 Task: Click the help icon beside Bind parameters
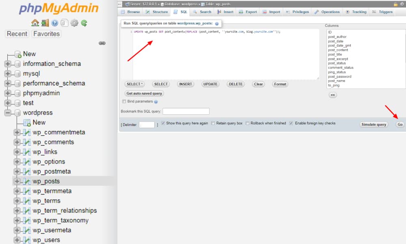[x=156, y=102]
